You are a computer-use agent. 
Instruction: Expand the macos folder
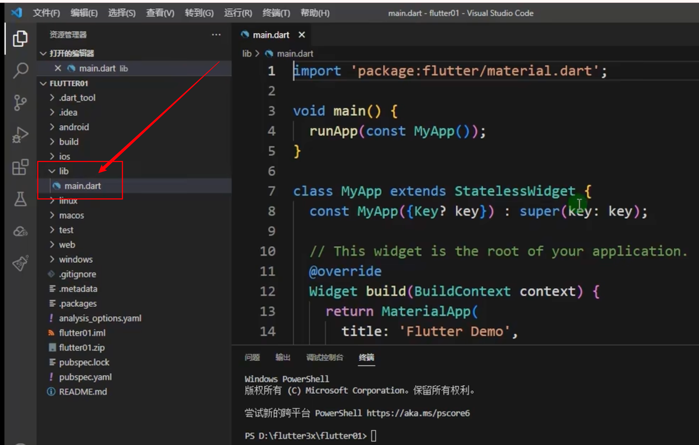pos(52,215)
